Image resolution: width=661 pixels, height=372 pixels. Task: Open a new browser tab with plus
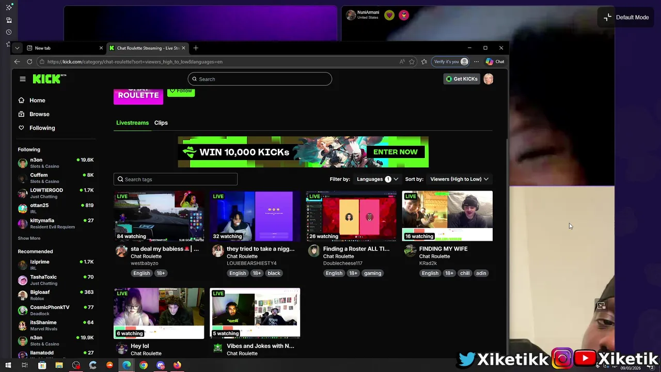tap(196, 48)
